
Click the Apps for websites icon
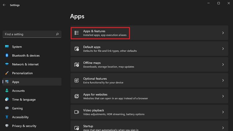point(77,96)
